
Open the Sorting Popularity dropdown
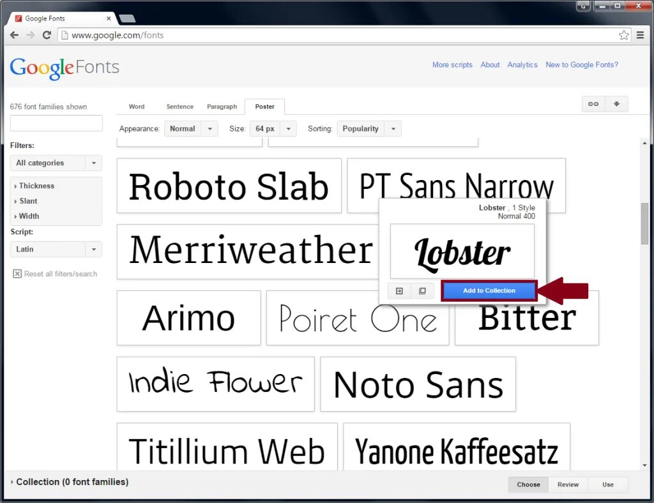pyautogui.click(x=369, y=129)
